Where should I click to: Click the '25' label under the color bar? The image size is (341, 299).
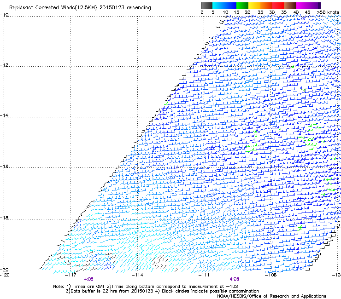coord(260,12)
